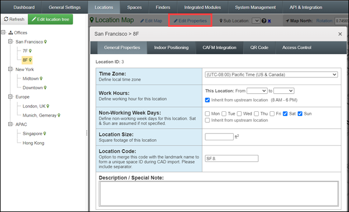Open the Spaces menu
This screenshot has height=212, width=349.
(134, 8)
